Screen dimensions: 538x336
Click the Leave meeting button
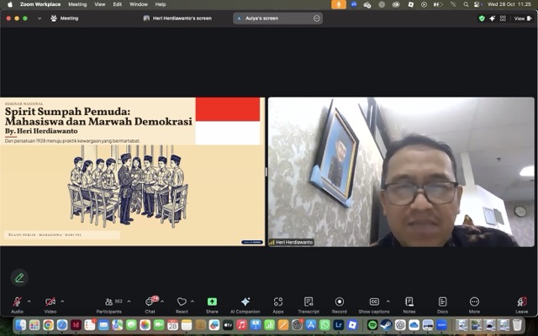tap(521, 304)
